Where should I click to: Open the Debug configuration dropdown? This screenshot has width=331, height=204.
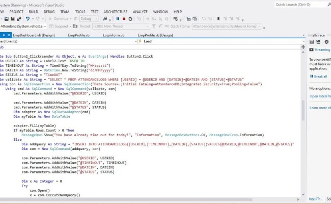click(89, 19)
